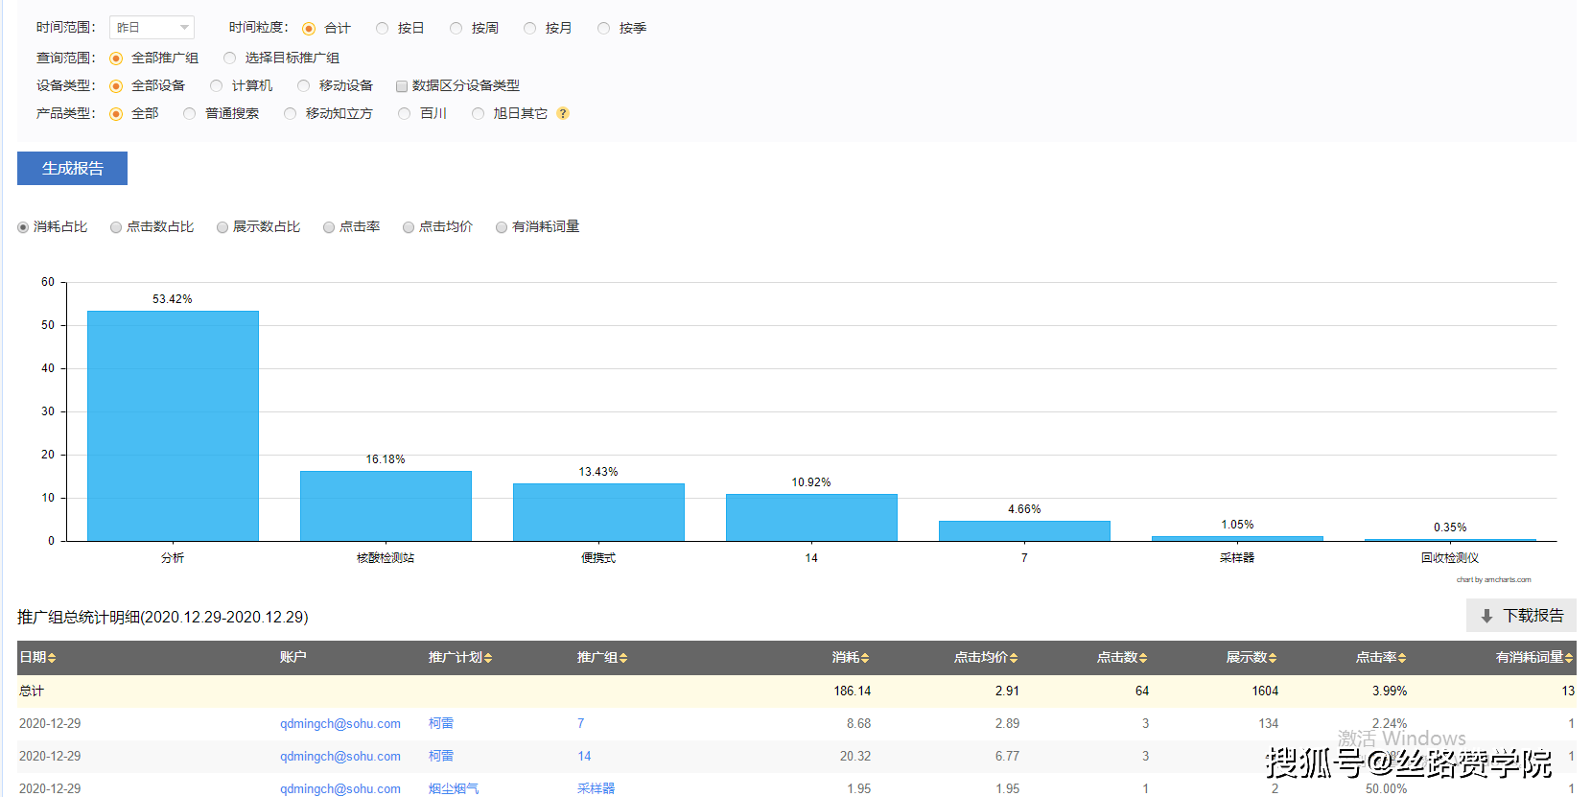Screen dimensions: 1591x797
Task: Sort table by 日期 arrows
Action: 52,658
